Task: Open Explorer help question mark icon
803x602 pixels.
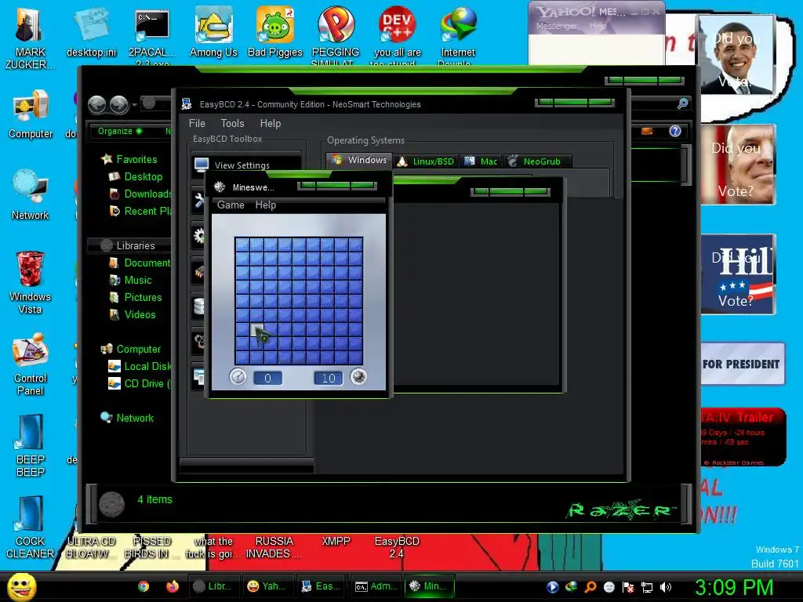Action: click(x=675, y=131)
